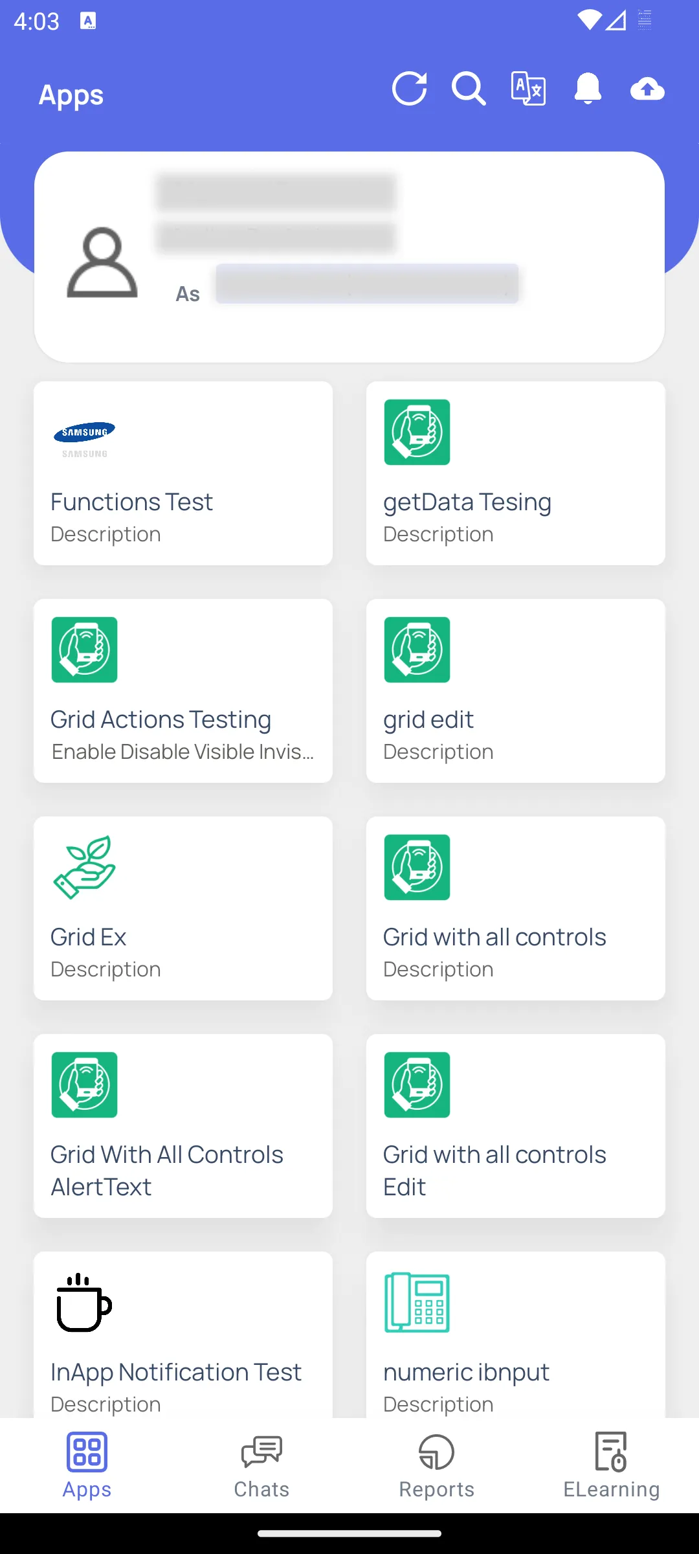Switch to the Chats tab
699x1554 pixels.
[261, 1466]
